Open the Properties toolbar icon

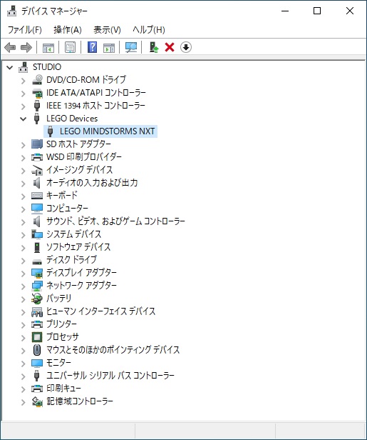[x=70, y=47]
